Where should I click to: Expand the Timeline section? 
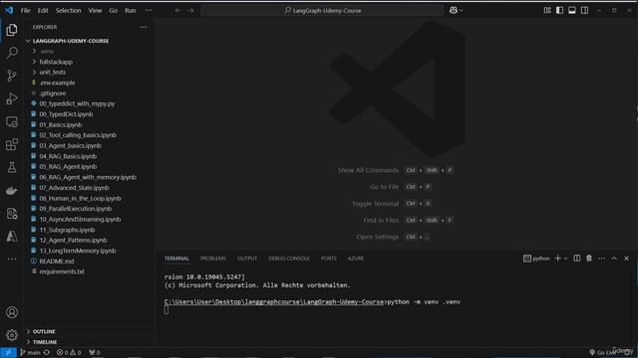point(89,342)
